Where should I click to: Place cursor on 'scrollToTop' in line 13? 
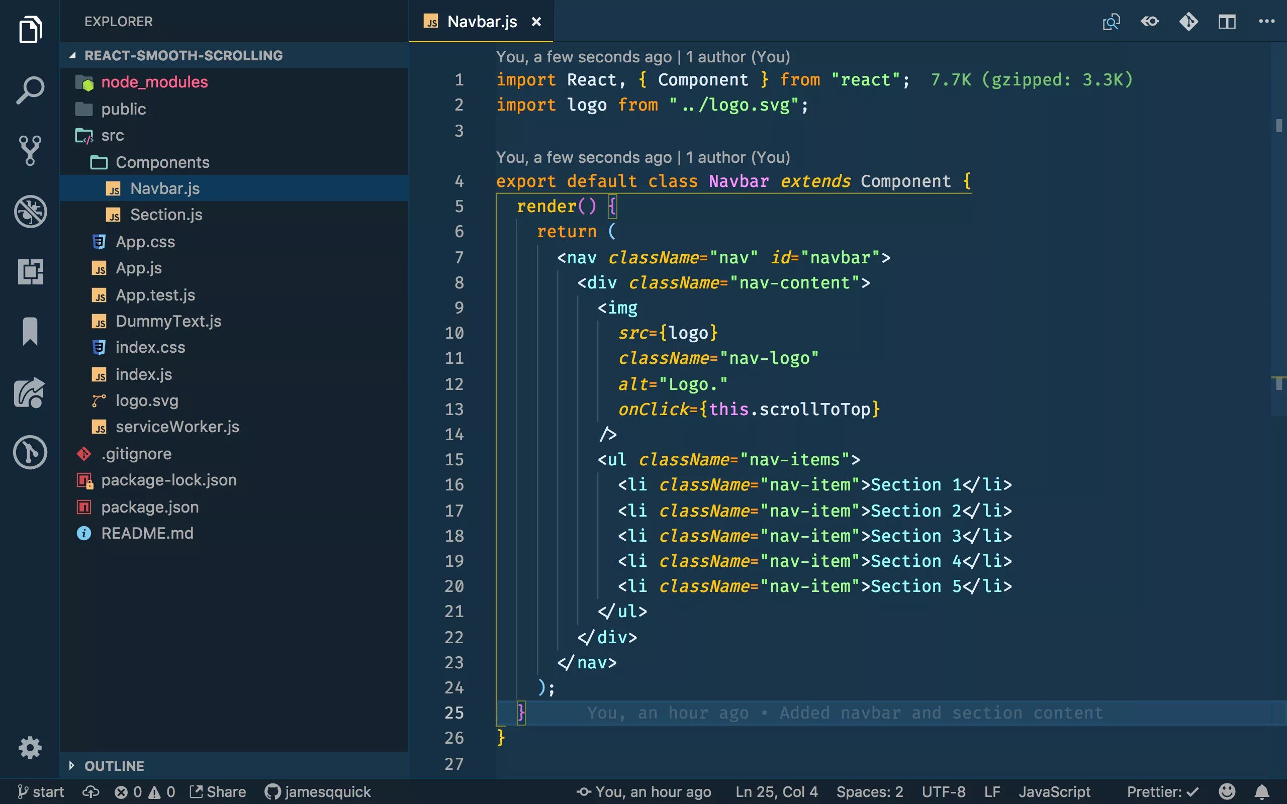(815, 409)
